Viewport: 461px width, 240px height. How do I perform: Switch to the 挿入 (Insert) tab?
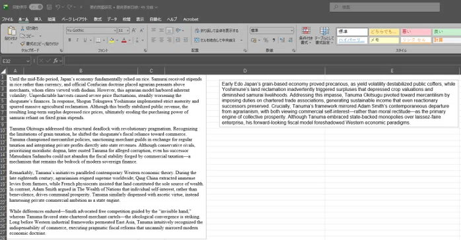pyautogui.click(x=38, y=19)
